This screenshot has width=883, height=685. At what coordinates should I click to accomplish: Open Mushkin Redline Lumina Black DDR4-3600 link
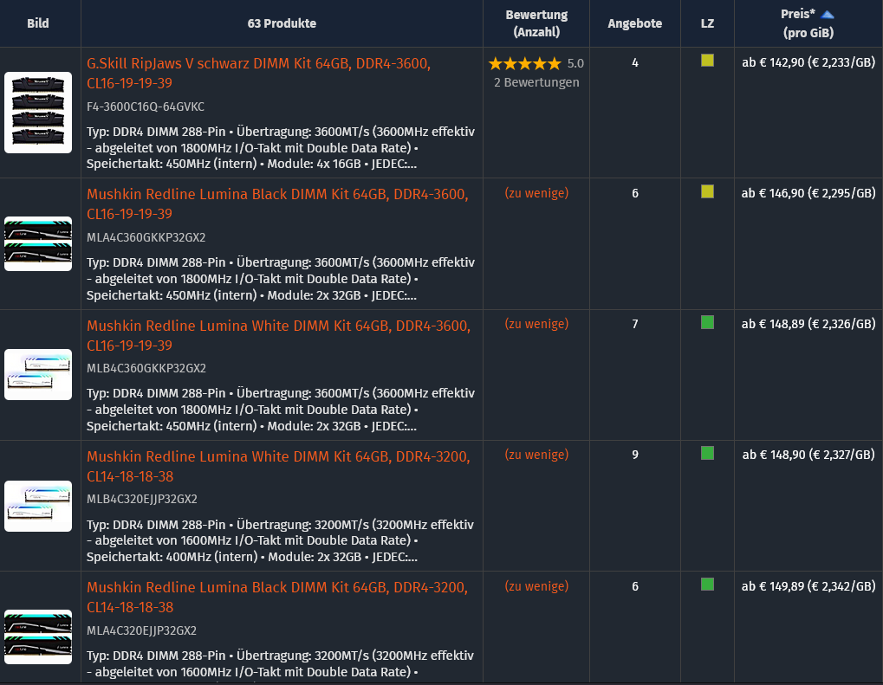[x=277, y=204]
